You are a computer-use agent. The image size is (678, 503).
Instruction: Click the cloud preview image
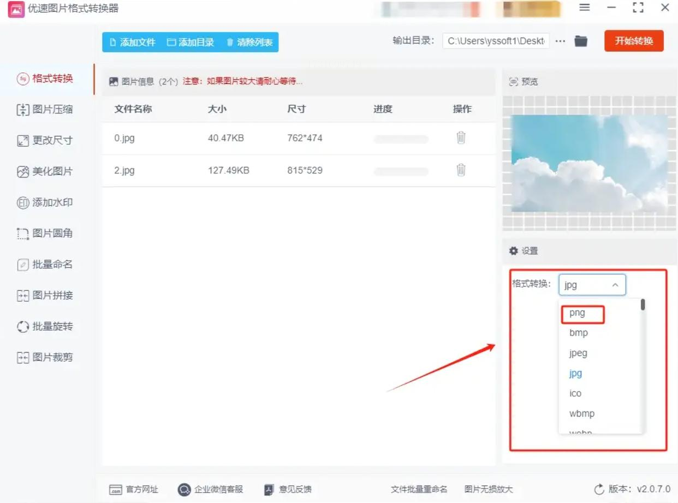click(x=589, y=164)
